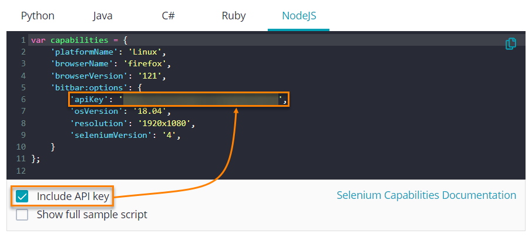Image resolution: width=532 pixels, height=237 pixels.
Task: Uncheck the Include API key checkbox
Action: pyautogui.click(x=22, y=197)
